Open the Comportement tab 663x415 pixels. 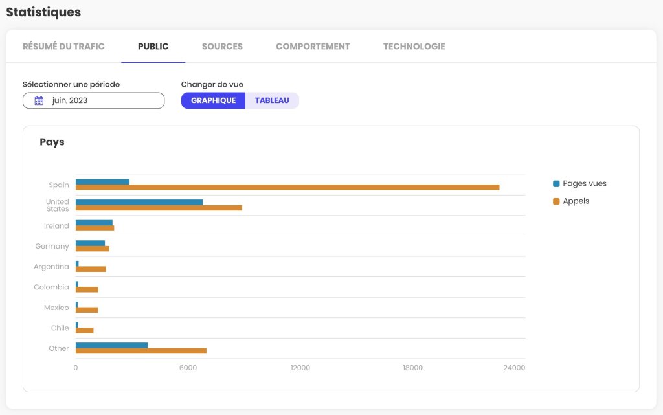coord(313,47)
